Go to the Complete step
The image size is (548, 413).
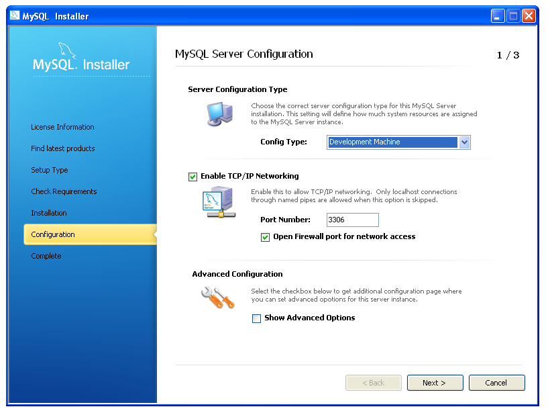pyautogui.click(x=46, y=256)
